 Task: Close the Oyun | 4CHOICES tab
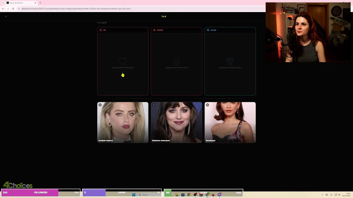pos(35,3)
